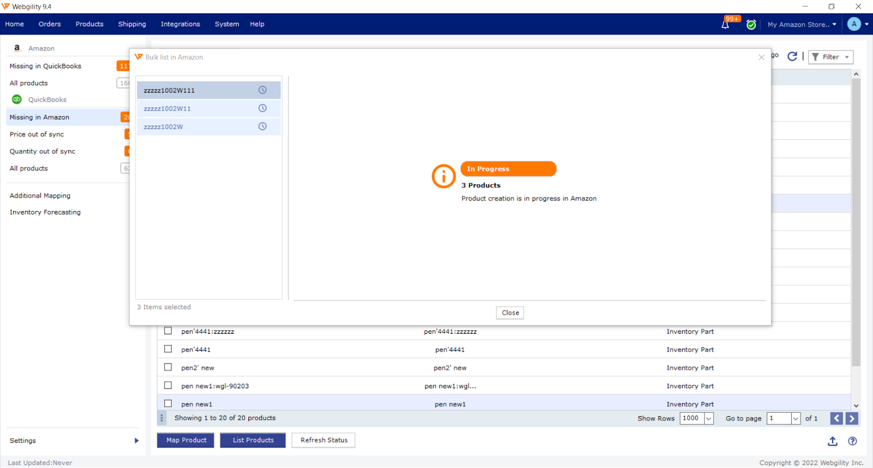Select zzzzz1002W11 in bulk list
The height and width of the screenshot is (468, 873).
pyautogui.click(x=208, y=108)
